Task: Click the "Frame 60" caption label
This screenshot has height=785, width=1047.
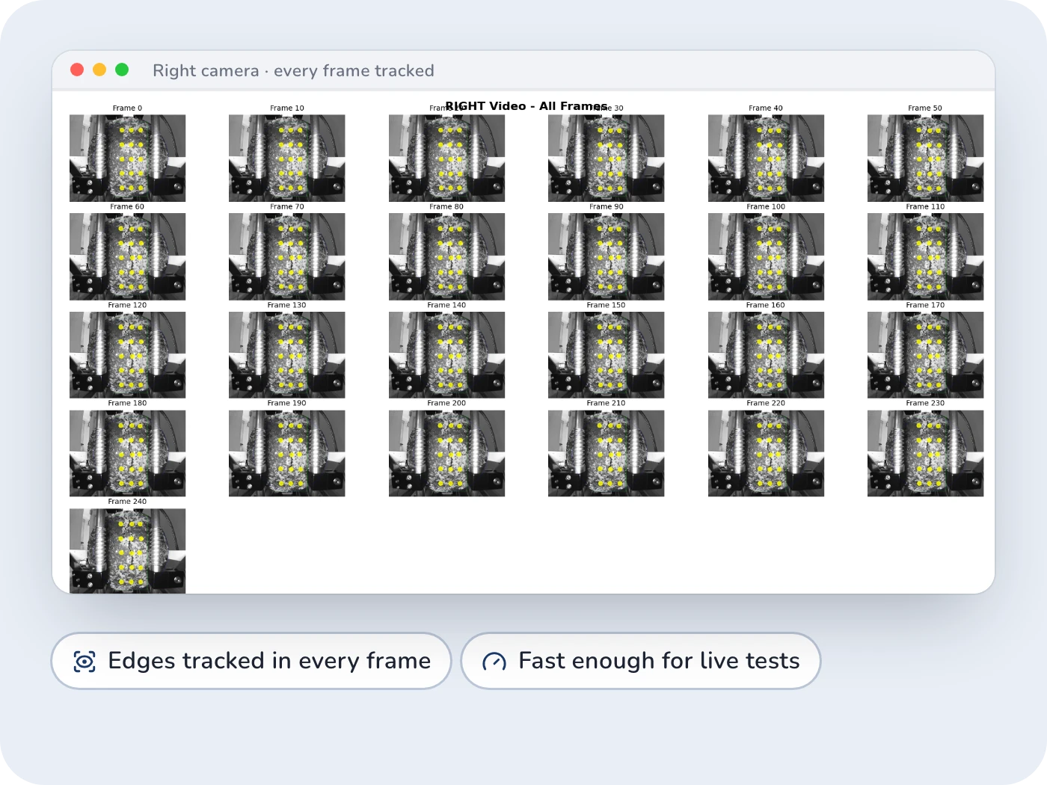Action: pyautogui.click(x=127, y=207)
